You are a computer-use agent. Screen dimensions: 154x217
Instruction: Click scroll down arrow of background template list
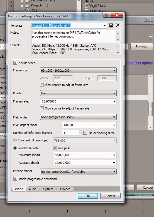[x=150, y=127]
